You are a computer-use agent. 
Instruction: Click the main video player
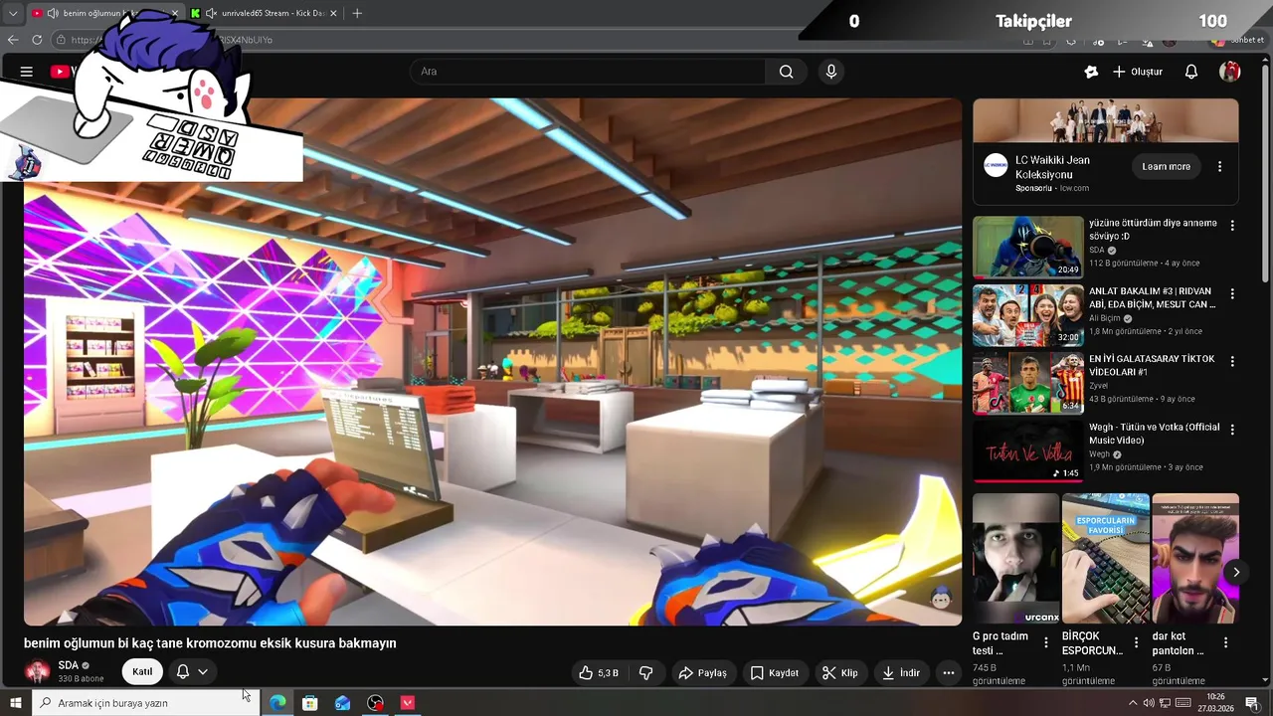point(492,362)
